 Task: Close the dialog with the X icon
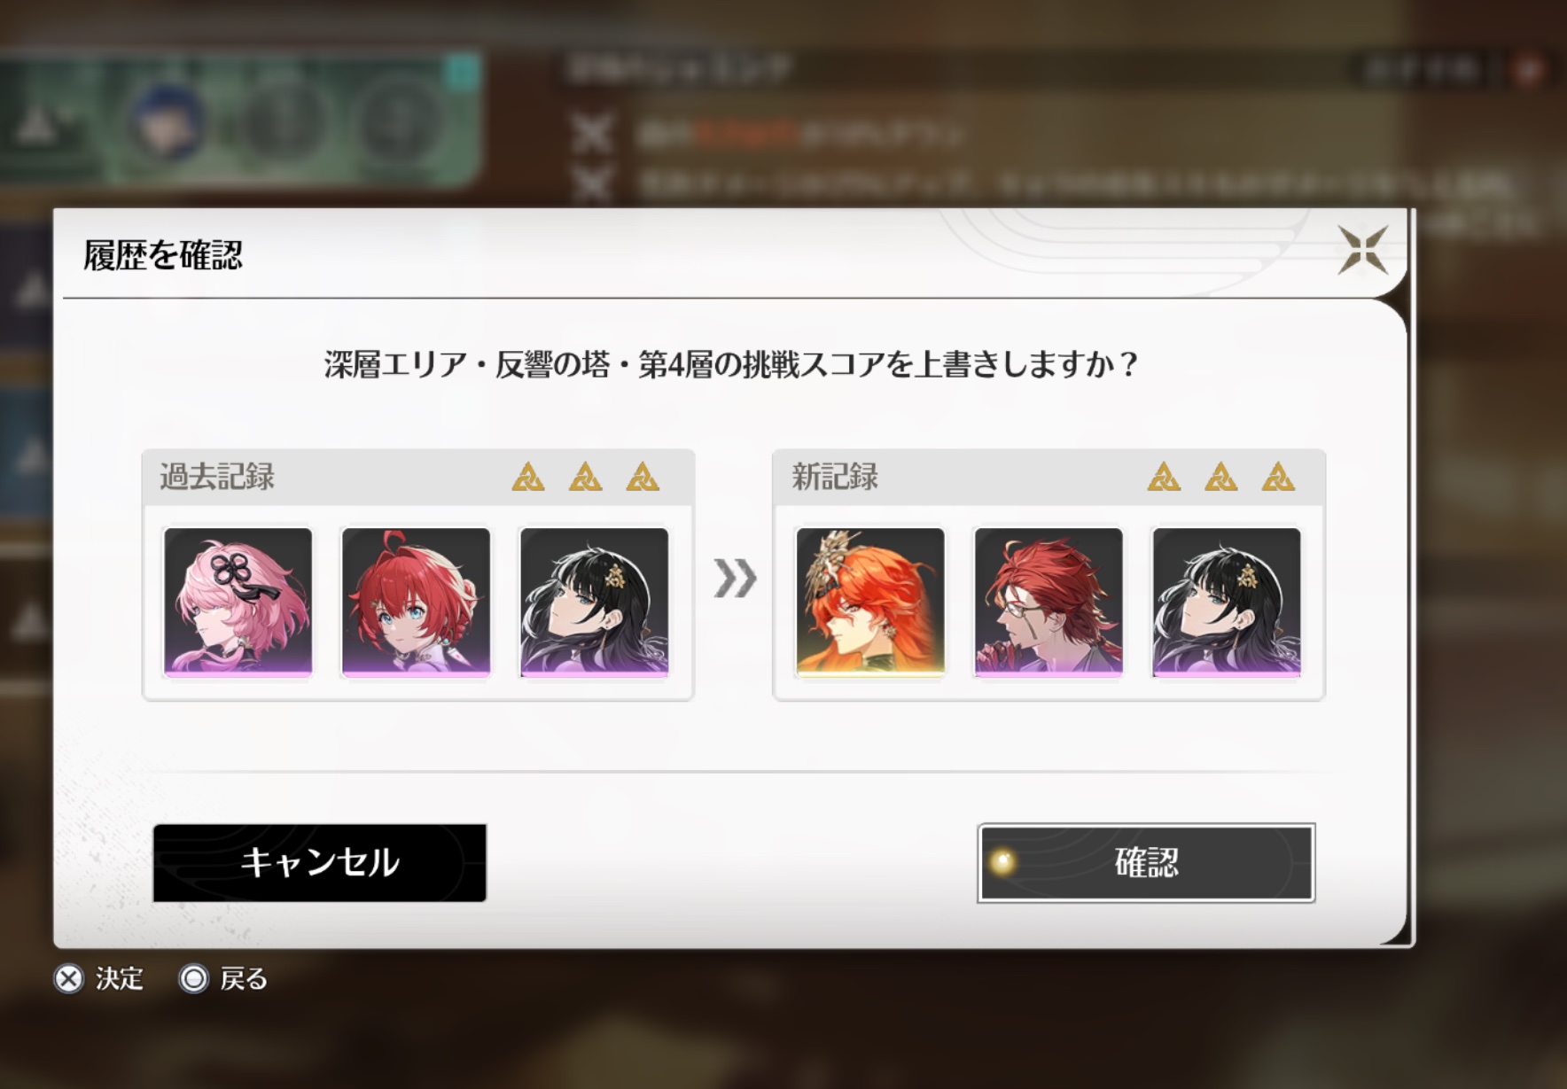(1362, 250)
